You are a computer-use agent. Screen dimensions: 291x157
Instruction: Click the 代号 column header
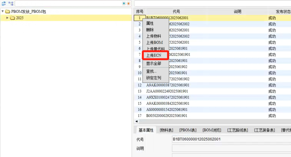(176, 11)
